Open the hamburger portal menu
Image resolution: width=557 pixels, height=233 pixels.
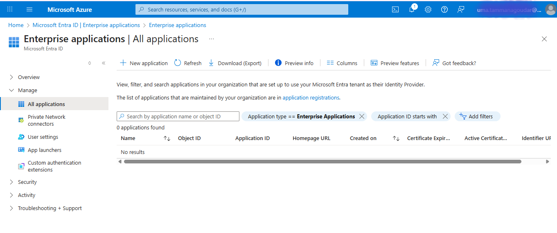[29, 9]
